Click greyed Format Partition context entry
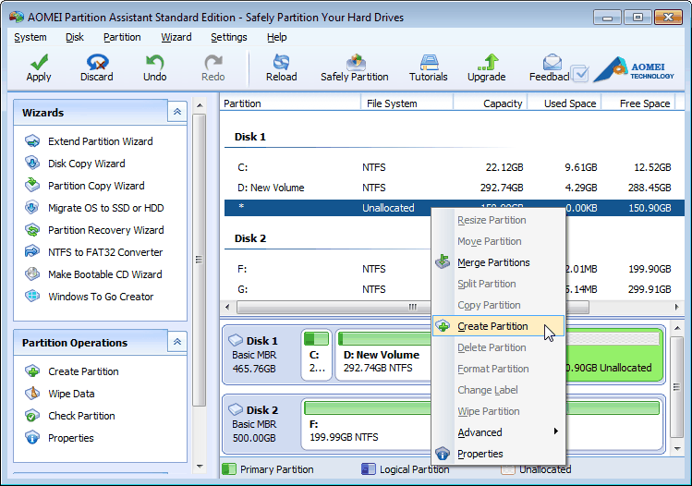 coord(498,369)
